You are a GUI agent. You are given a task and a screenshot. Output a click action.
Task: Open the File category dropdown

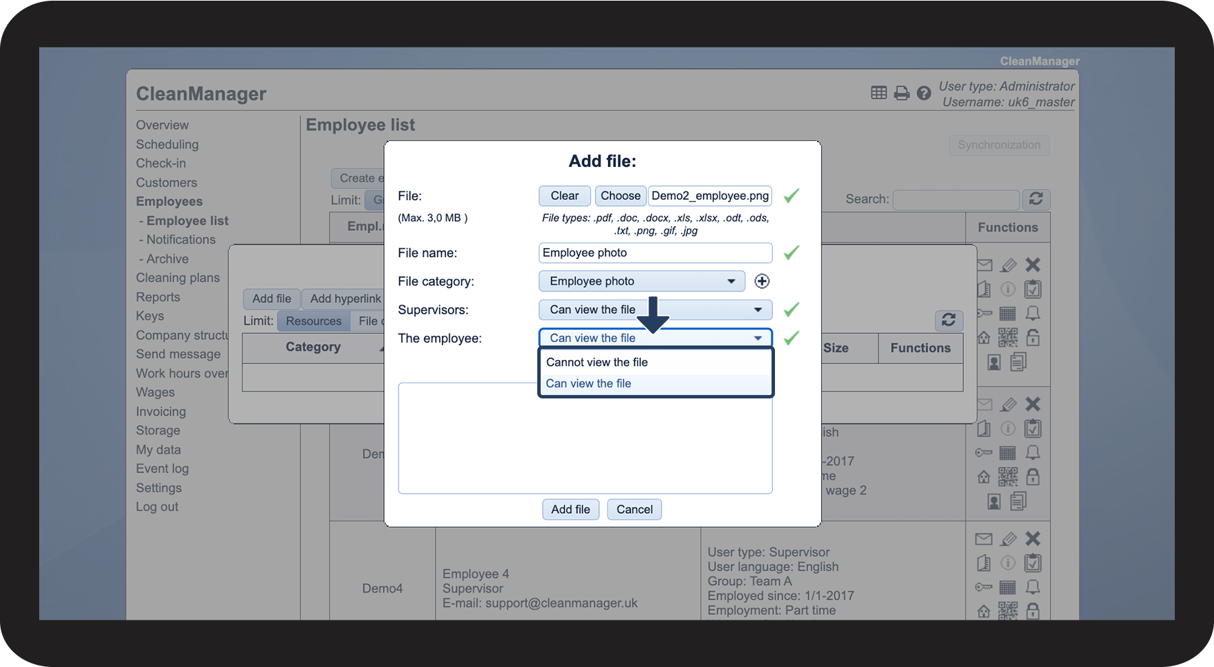pyautogui.click(x=642, y=281)
